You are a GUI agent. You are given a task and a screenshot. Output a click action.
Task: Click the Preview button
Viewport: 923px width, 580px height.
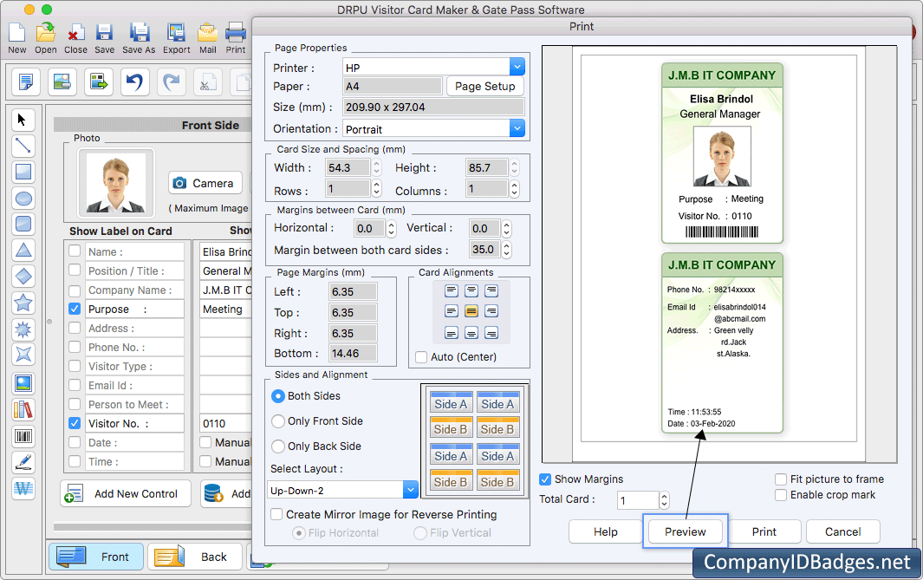coord(686,531)
